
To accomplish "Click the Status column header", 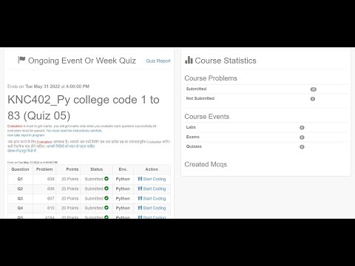I will pyautogui.click(x=96, y=169).
